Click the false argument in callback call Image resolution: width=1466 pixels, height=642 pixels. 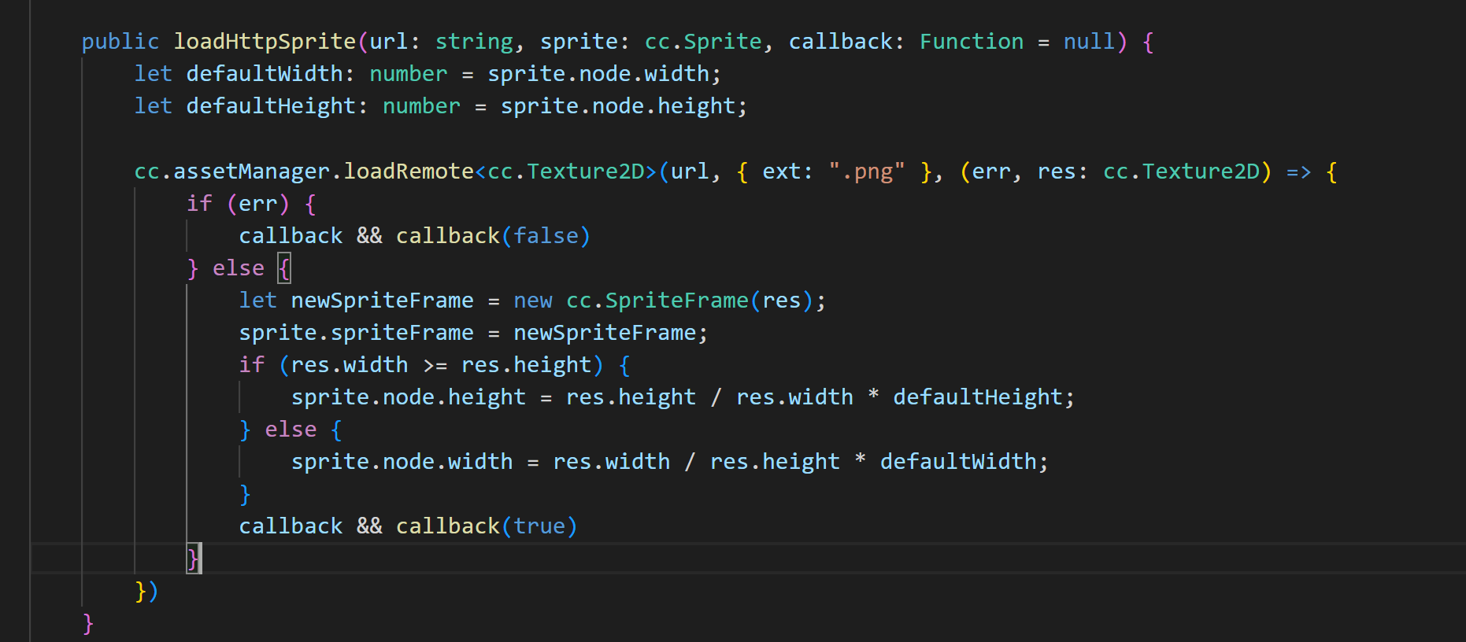tap(546, 236)
